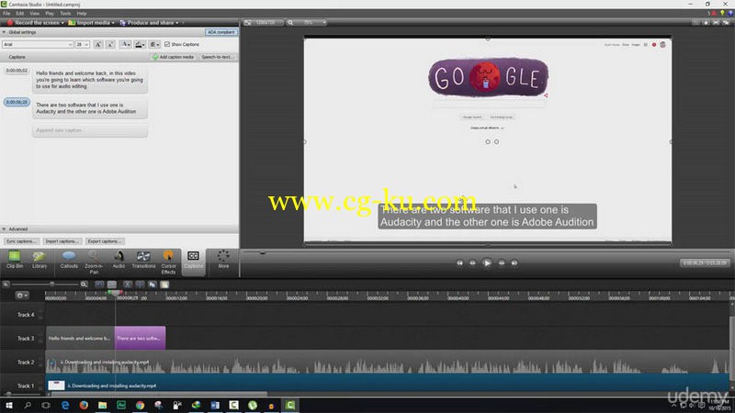Click the grow font size icon
This screenshot has width=735, height=413.
click(x=98, y=44)
